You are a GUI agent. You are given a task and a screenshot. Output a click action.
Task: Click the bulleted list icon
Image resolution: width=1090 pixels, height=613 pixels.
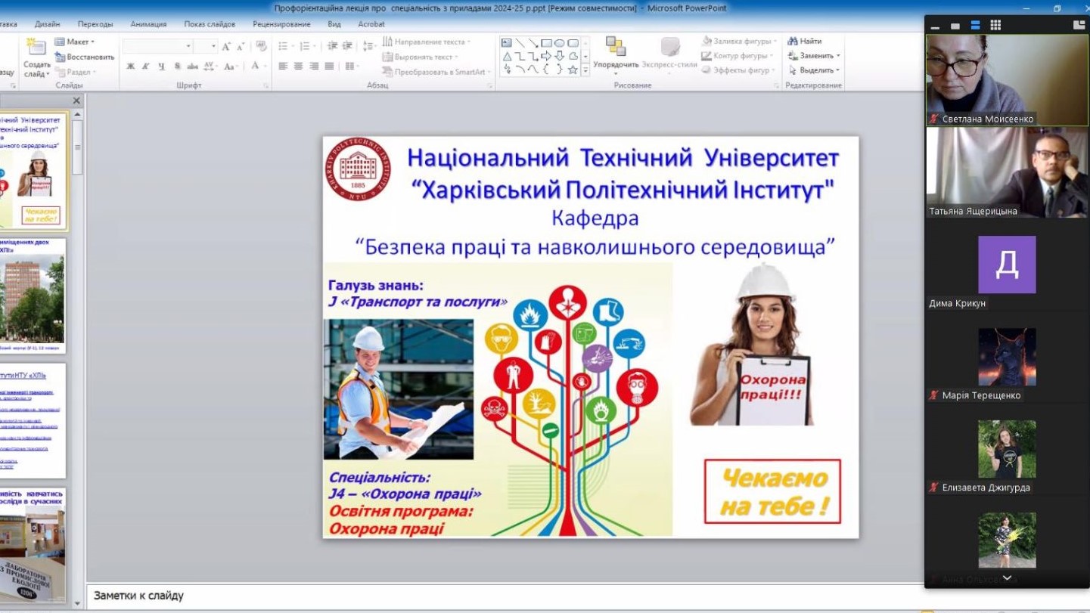283,46
